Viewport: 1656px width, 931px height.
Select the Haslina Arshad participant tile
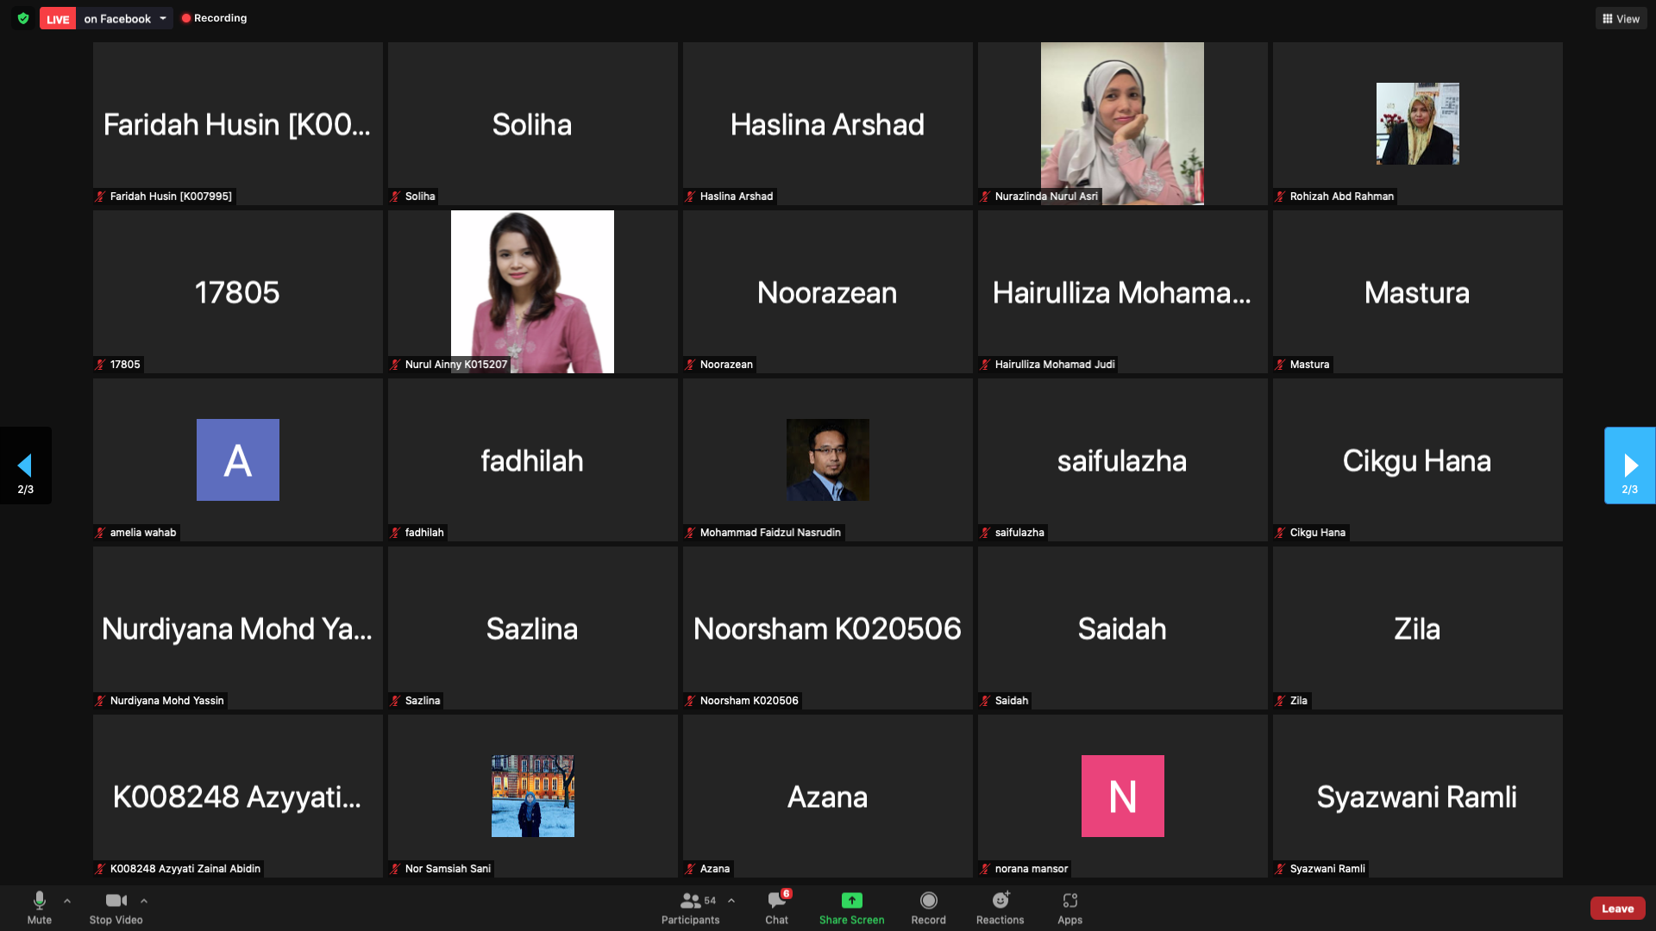pyautogui.click(x=827, y=123)
